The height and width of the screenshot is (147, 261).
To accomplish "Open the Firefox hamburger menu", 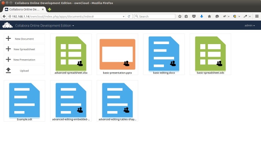I will tap(257, 16).
